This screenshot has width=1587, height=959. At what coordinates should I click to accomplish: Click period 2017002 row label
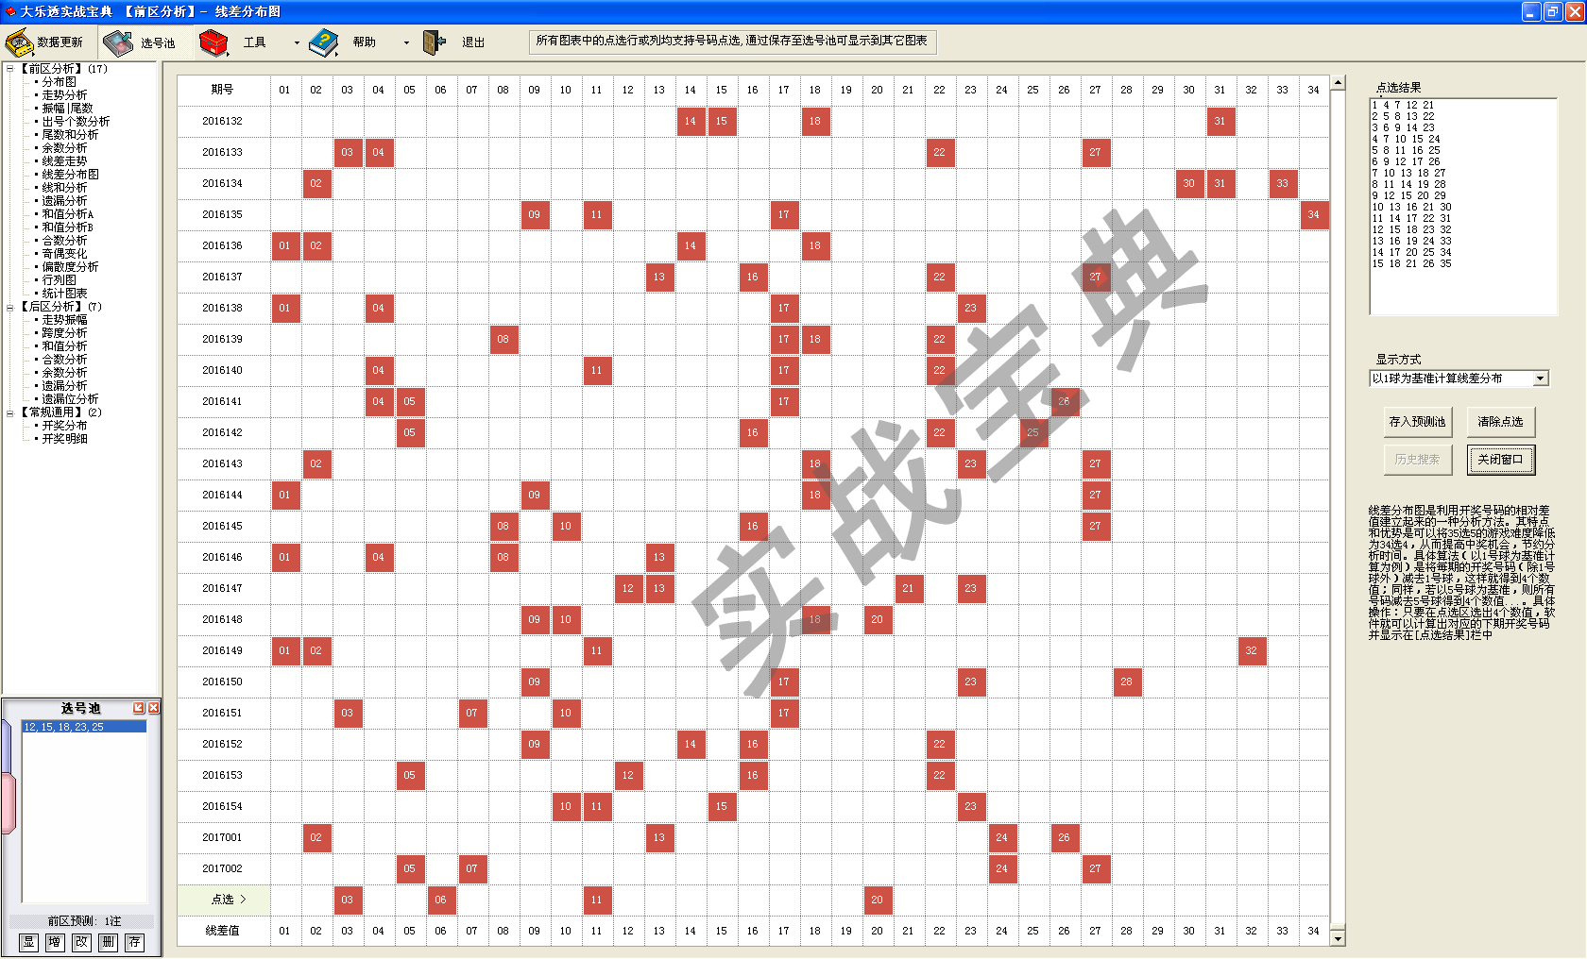[223, 868]
